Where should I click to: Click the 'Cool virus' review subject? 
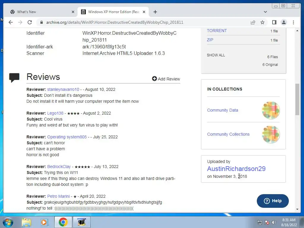tap(53, 119)
